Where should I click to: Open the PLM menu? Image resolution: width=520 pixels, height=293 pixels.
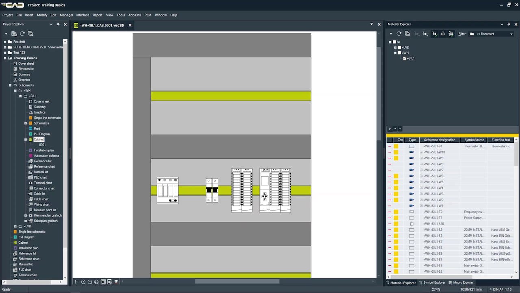coord(147,15)
